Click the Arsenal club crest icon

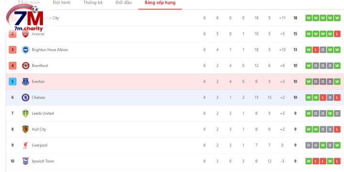coord(25,34)
